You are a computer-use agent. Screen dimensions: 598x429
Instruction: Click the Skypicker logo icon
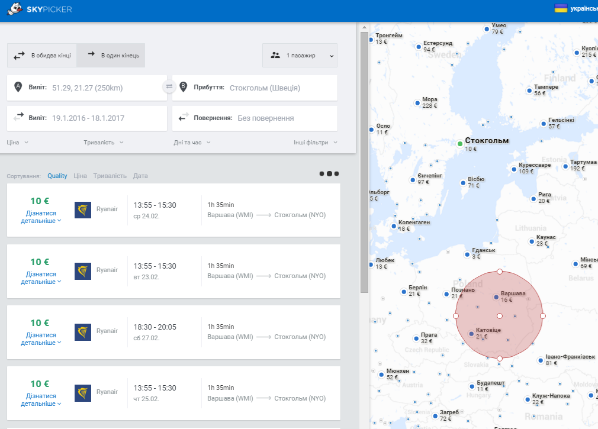(14, 8)
